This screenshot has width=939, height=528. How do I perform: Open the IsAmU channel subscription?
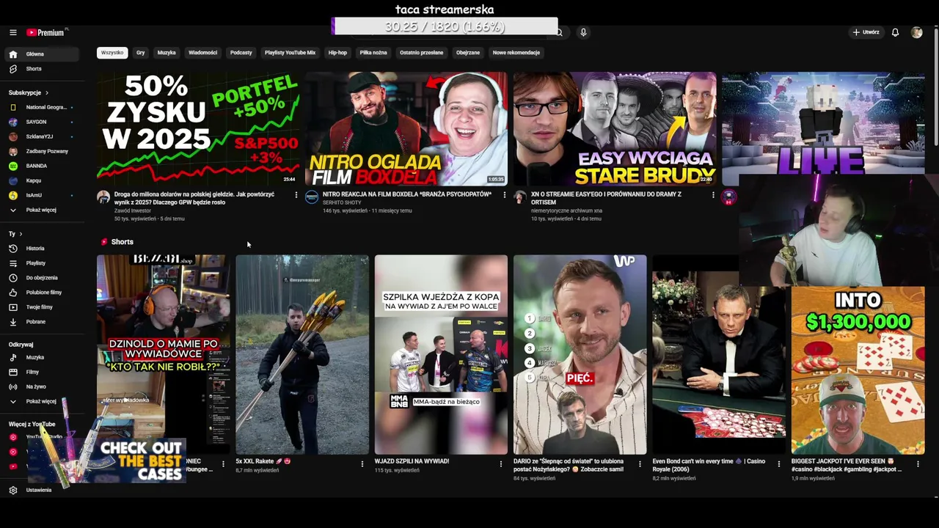(x=43, y=195)
